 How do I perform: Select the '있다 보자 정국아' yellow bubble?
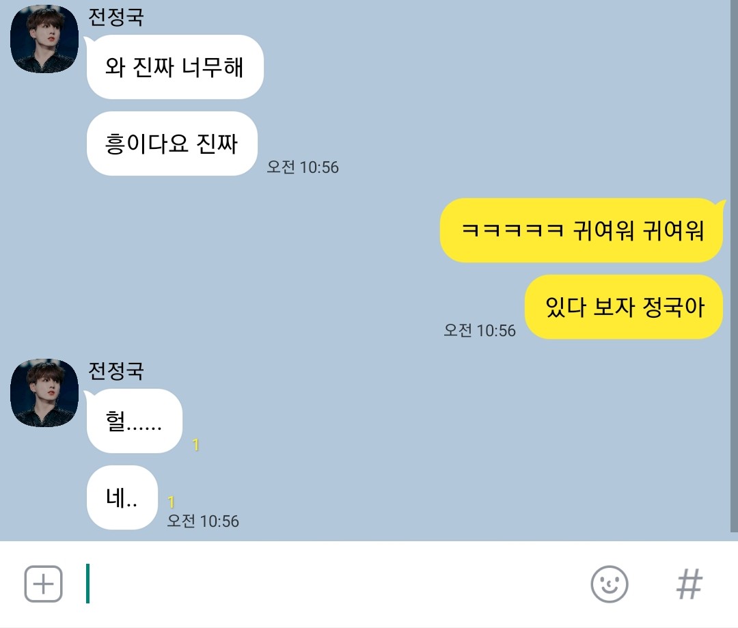pos(624,307)
